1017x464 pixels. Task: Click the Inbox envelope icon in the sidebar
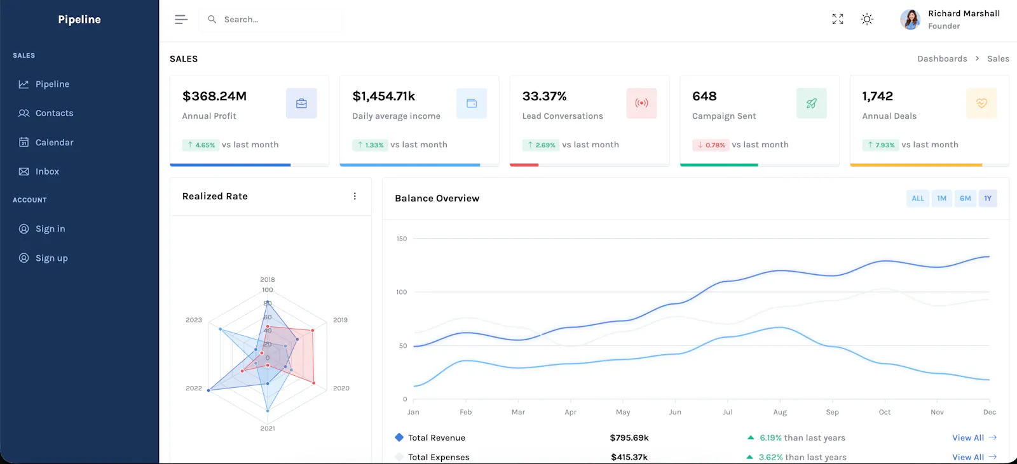[x=24, y=171]
